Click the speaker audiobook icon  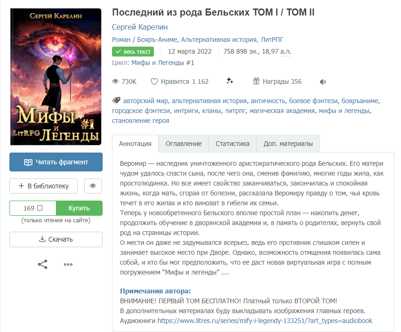(x=323, y=81)
